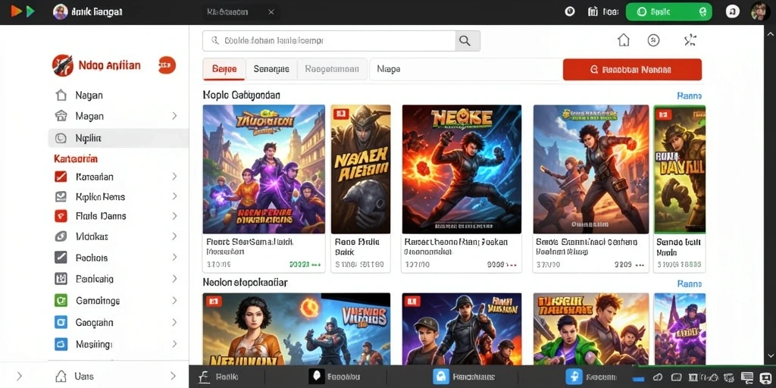Click the red Feaobbai Nanaaa button
Image resolution: width=776 pixels, height=388 pixels.
point(632,70)
